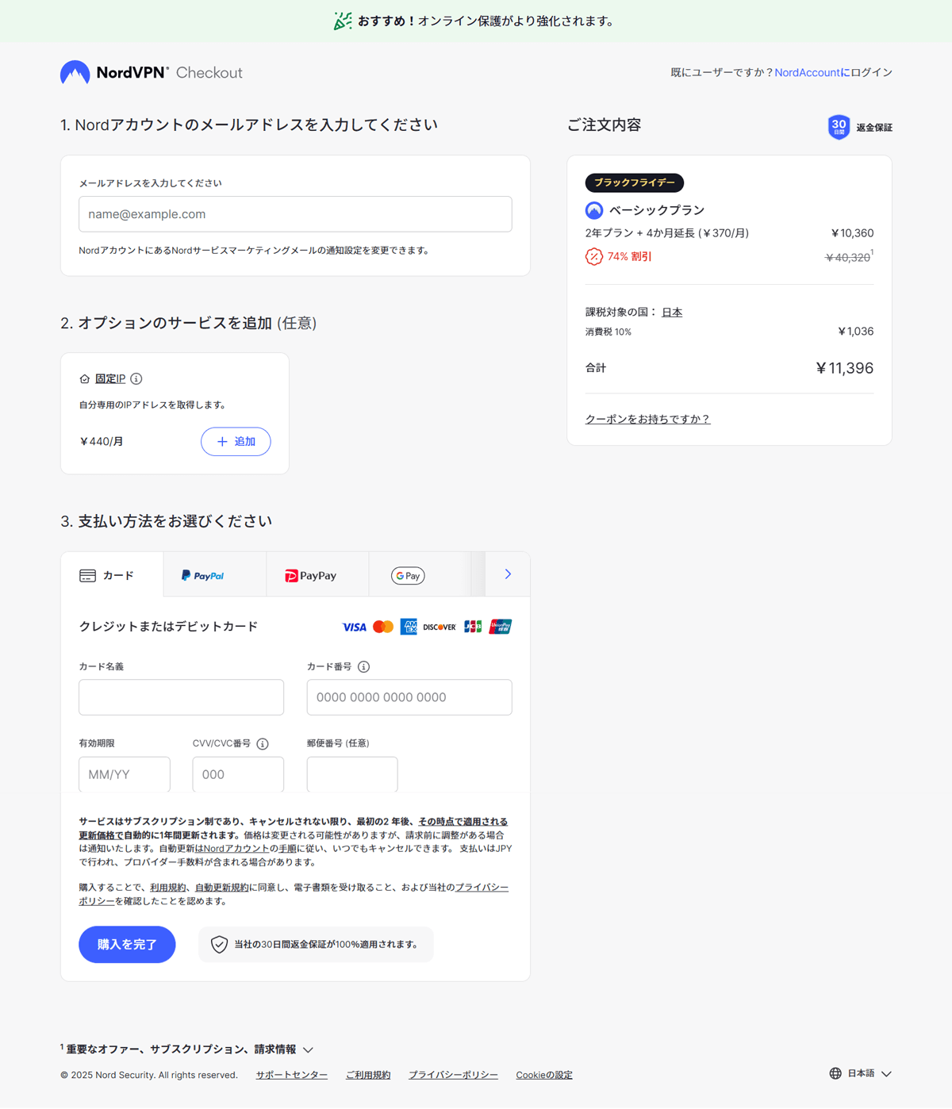This screenshot has width=952, height=1109.
Task: Click the right arrow for more payment methods
Action: [506, 574]
